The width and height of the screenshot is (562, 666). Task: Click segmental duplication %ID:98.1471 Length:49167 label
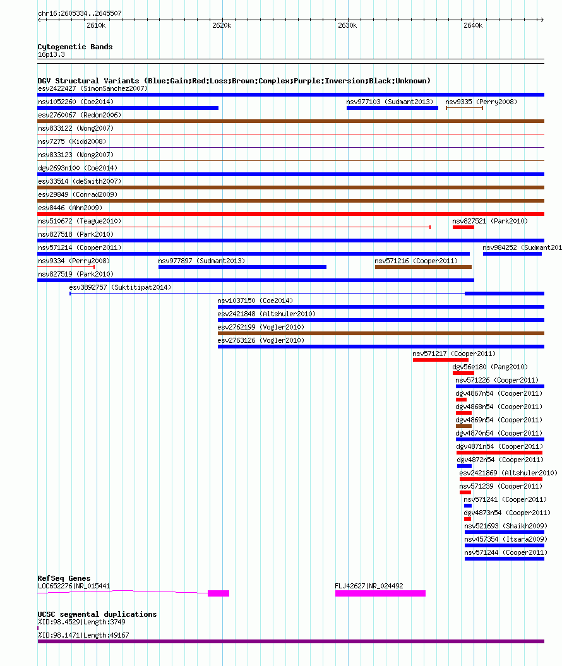pyautogui.click(x=83, y=635)
